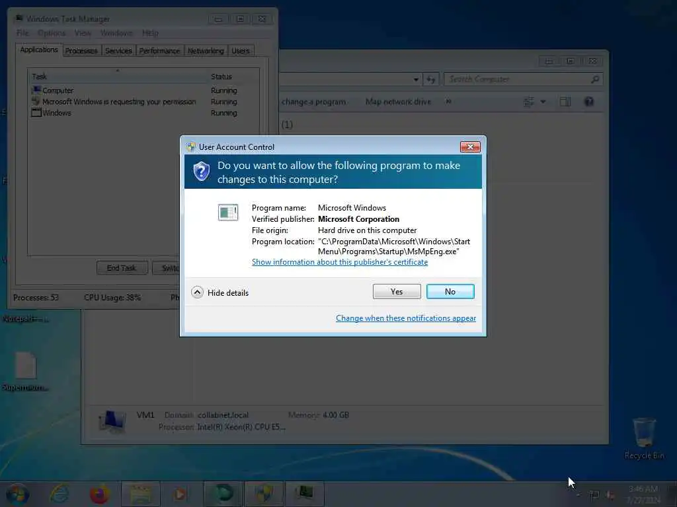Open View menu in Task Manager
The width and height of the screenshot is (677, 507).
[83, 33]
